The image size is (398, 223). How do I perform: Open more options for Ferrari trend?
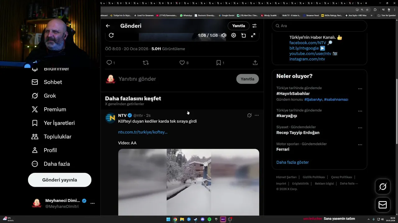point(360,145)
